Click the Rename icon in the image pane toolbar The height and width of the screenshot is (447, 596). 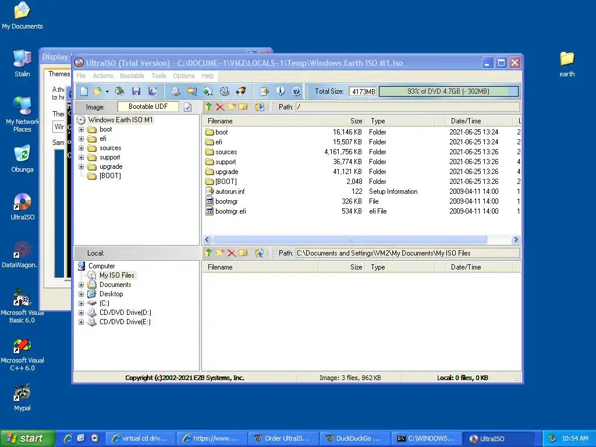(x=243, y=107)
